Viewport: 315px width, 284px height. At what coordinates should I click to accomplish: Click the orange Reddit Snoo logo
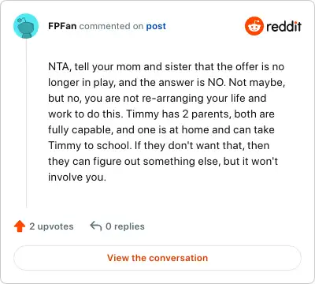(254, 26)
